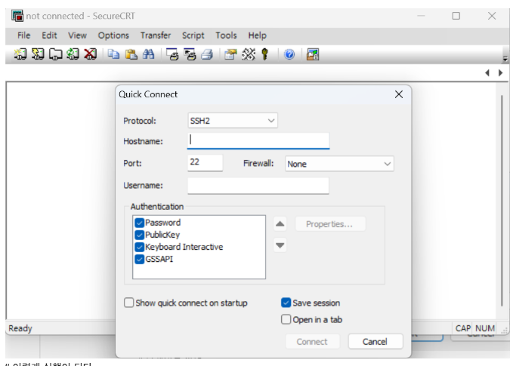Click the SecureCRT app icon in title bar
Viewport: 513px width, 366px height.
coord(17,16)
